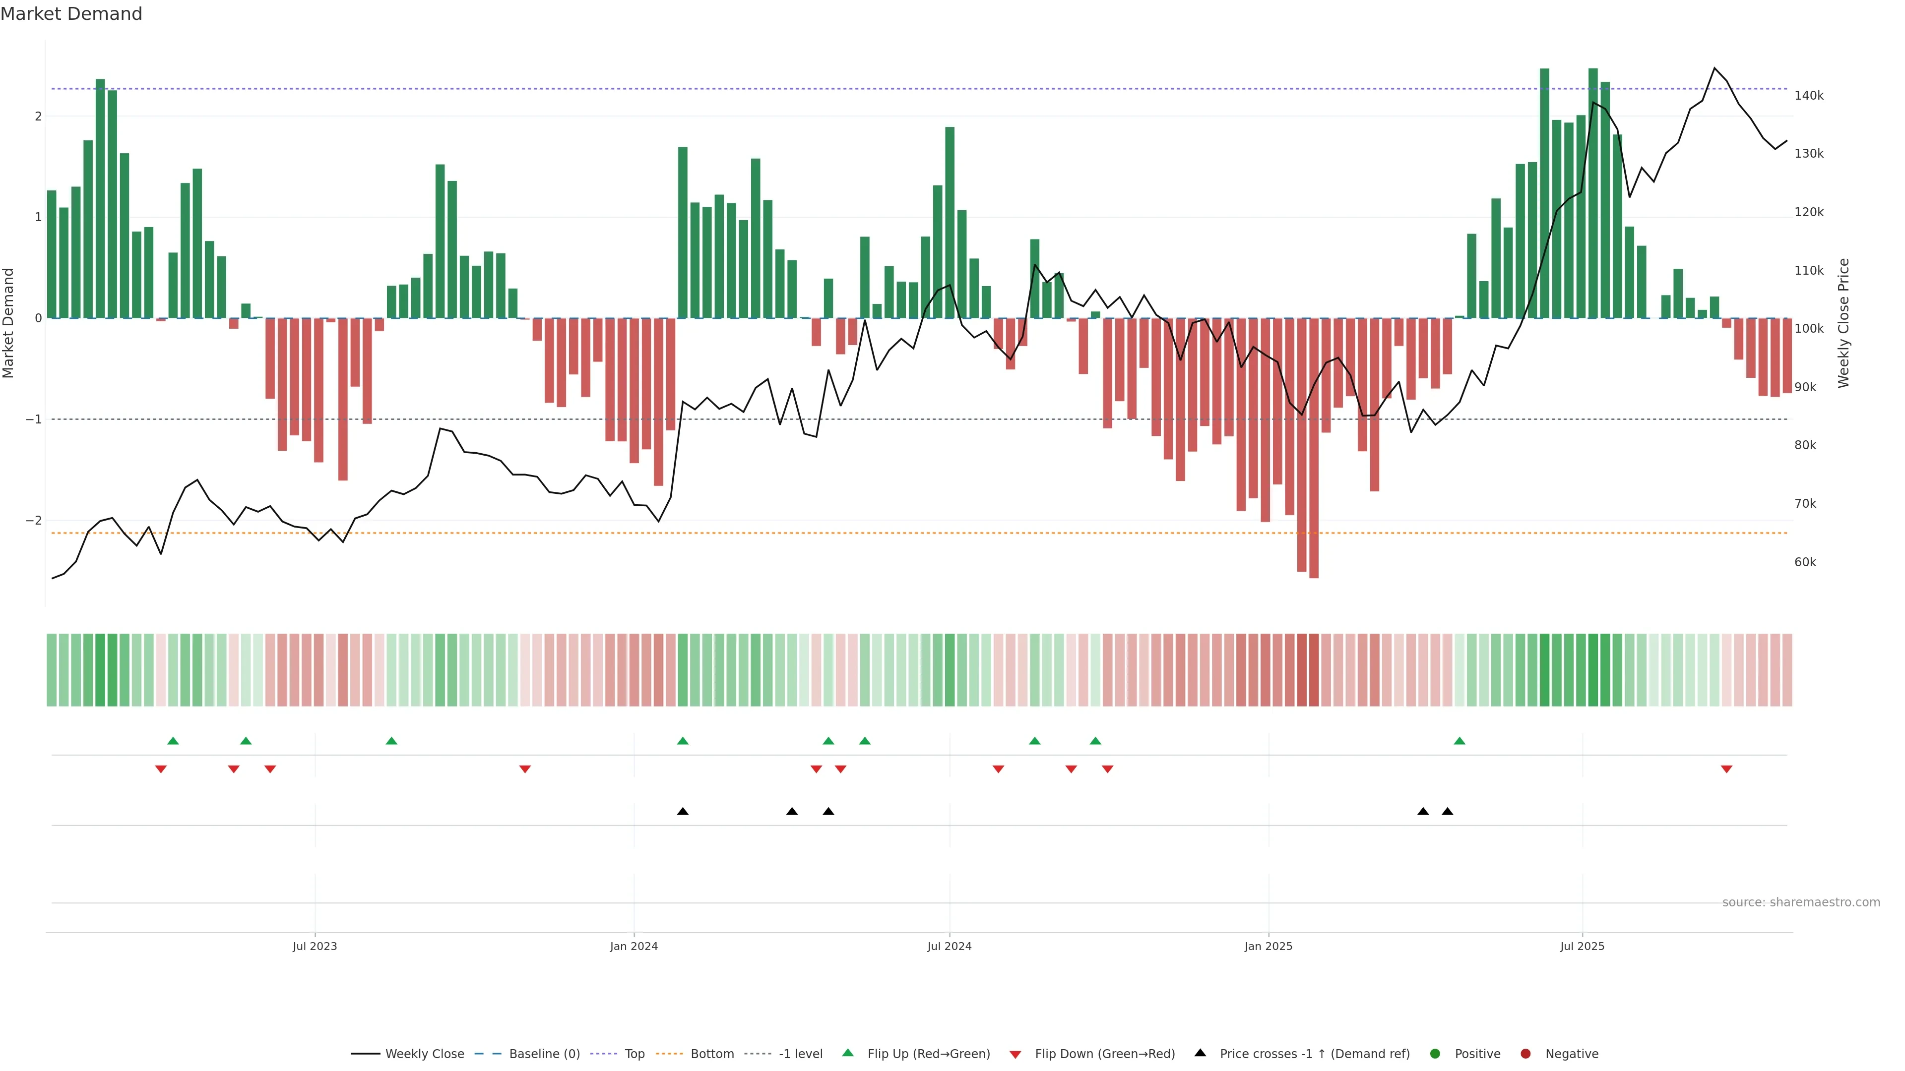Click the Price crosses -1 black triangle legend icon
Viewport: 1905px width, 1071px height.
coord(1200,1053)
